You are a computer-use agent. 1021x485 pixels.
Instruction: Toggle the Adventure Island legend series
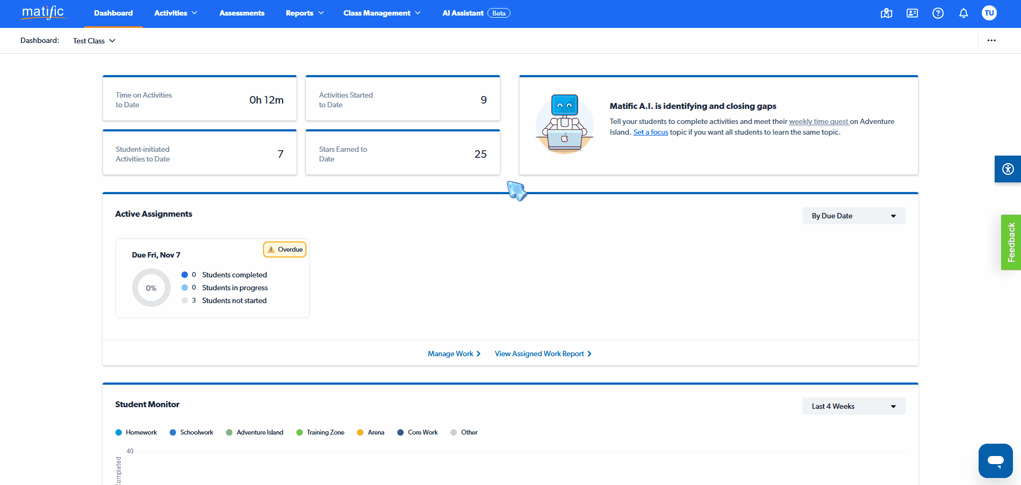pyautogui.click(x=254, y=432)
